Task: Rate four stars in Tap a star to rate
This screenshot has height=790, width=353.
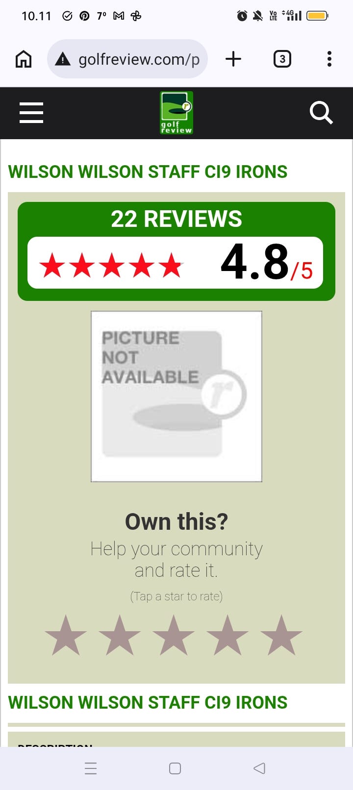Action: coord(227,635)
